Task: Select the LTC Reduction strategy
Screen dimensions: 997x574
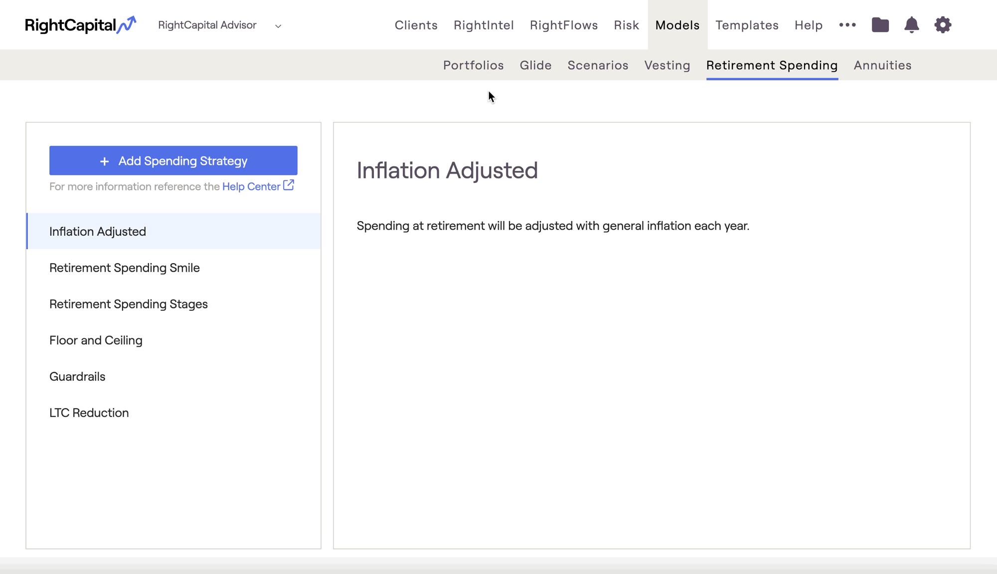Action: coord(173,413)
